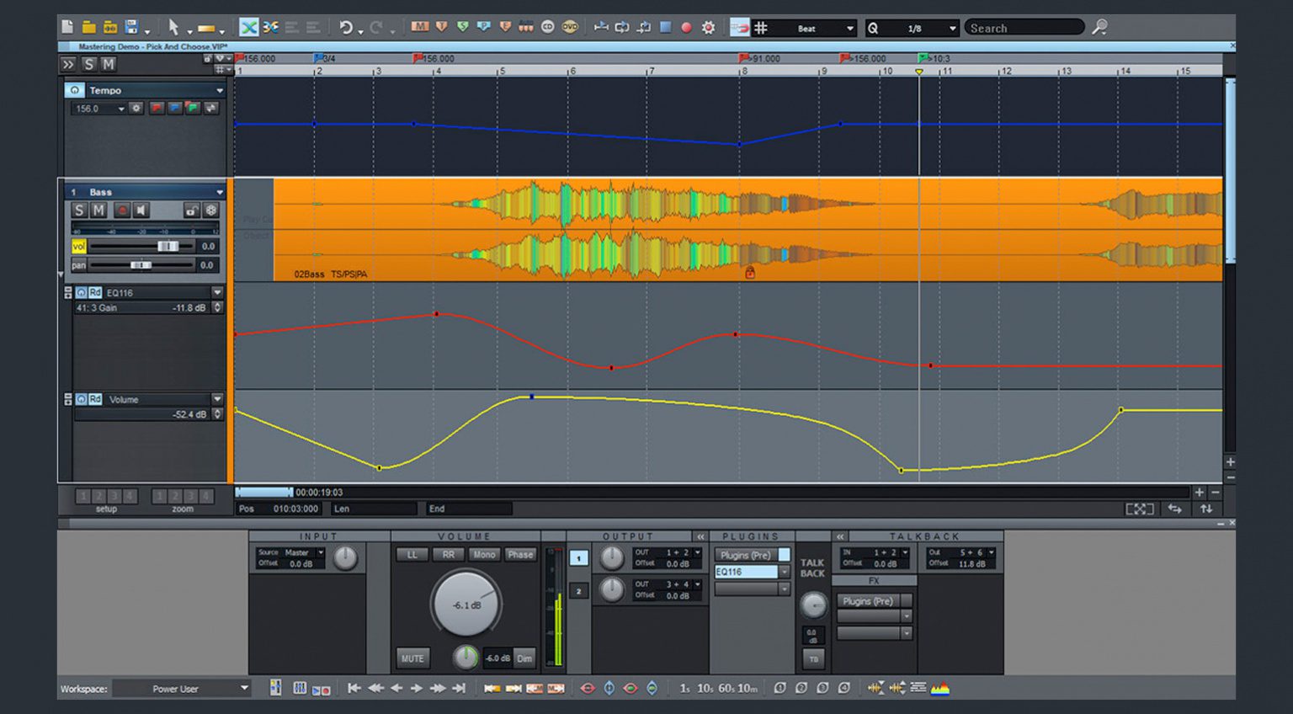The height and width of the screenshot is (714, 1293).
Task: Click the skip to start transport icon
Action: pyautogui.click(x=354, y=688)
